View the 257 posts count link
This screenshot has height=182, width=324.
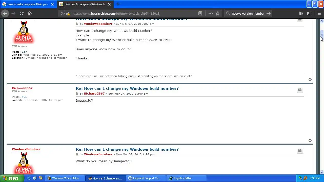(x=24, y=52)
